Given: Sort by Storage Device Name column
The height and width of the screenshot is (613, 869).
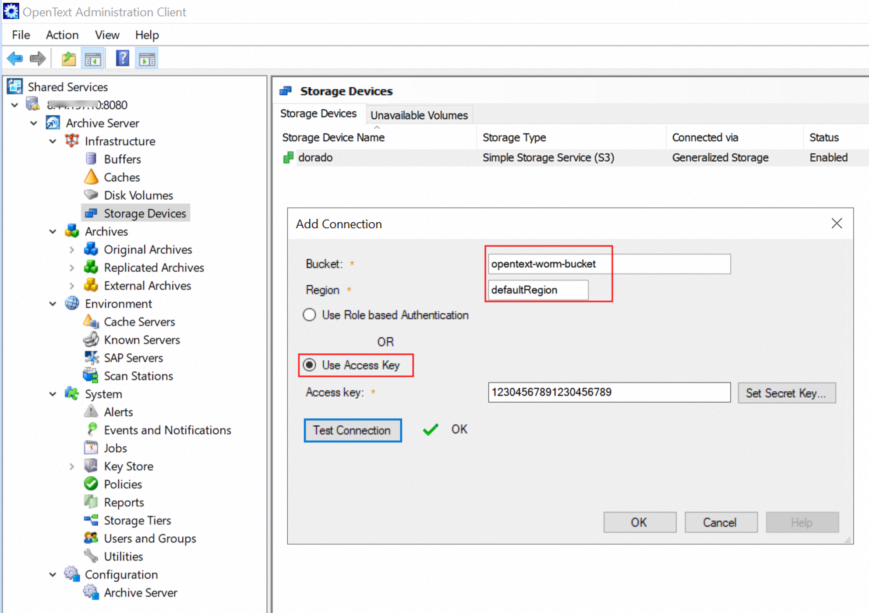Looking at the screenshot, I should pos(333,137).
